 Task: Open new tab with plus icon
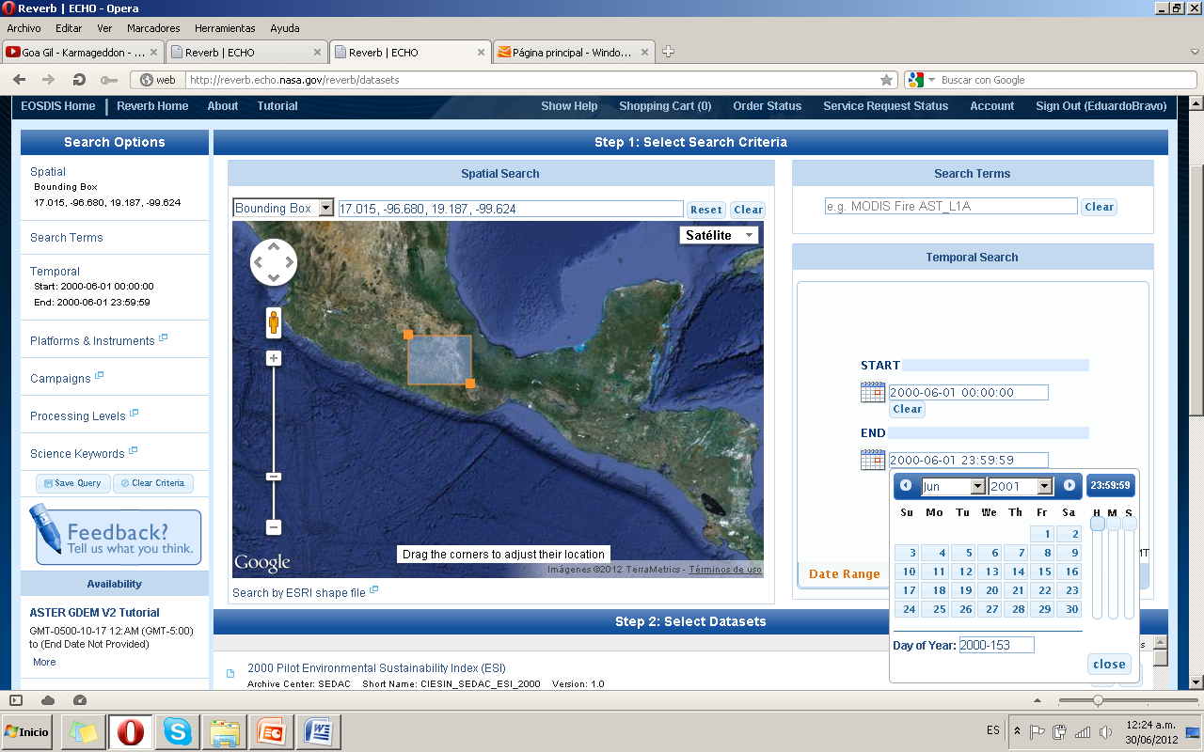tap(668, 52)
